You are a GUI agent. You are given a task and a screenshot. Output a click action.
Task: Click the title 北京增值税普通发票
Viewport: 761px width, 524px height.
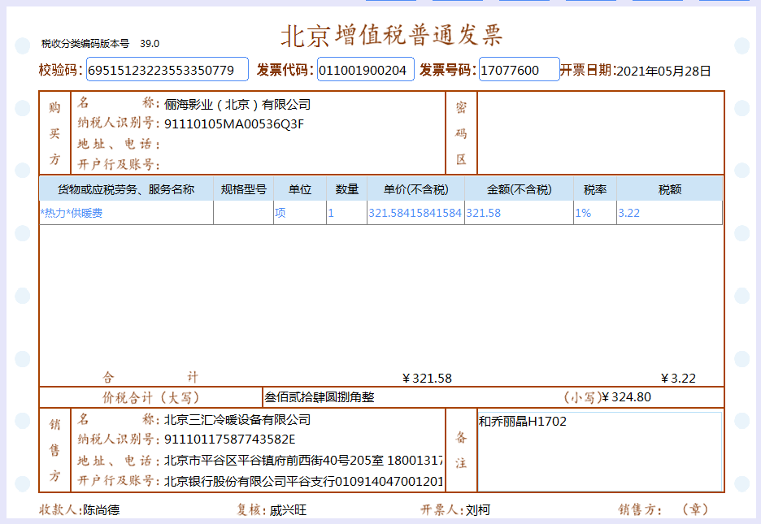pyautogui.click(x=391, y=36)
